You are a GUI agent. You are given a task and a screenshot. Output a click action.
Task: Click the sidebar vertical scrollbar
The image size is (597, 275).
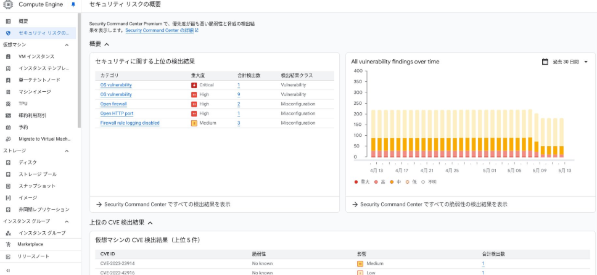tap(79, 70)
